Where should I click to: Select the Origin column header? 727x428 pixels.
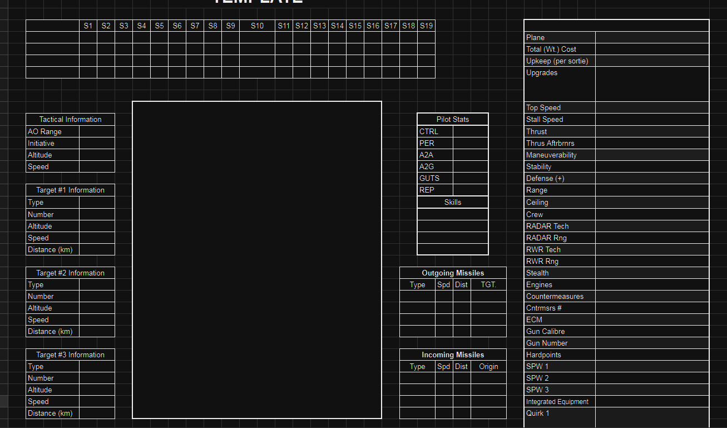(488, 366)
